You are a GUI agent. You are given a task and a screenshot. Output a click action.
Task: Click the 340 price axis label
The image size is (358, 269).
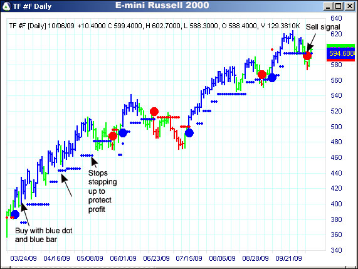tap(336, 250)
